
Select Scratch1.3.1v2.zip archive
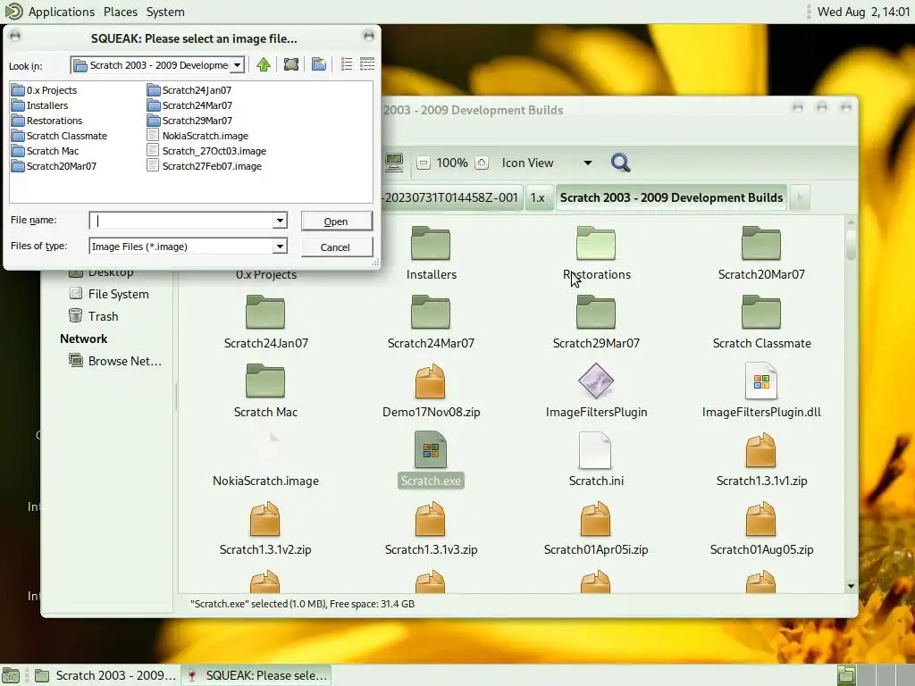click(x=265, y=529)
